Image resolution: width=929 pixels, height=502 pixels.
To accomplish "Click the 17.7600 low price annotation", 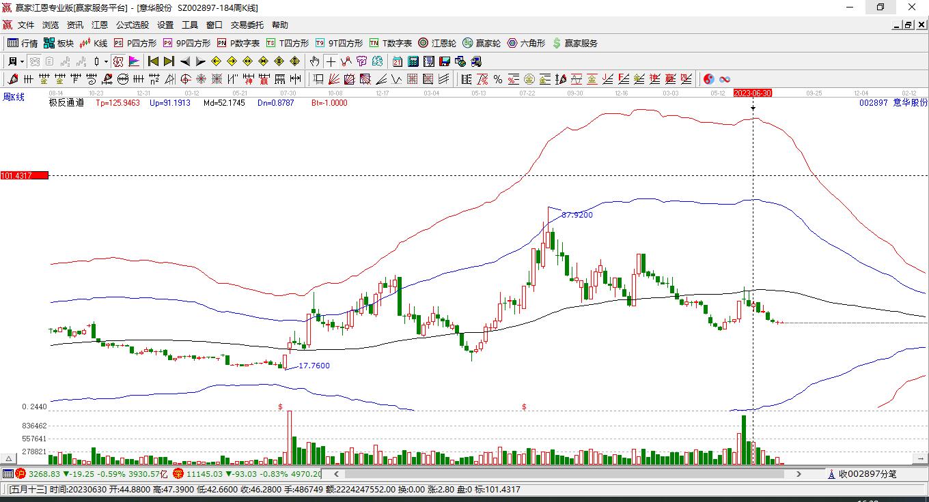I will click(314, 366).
